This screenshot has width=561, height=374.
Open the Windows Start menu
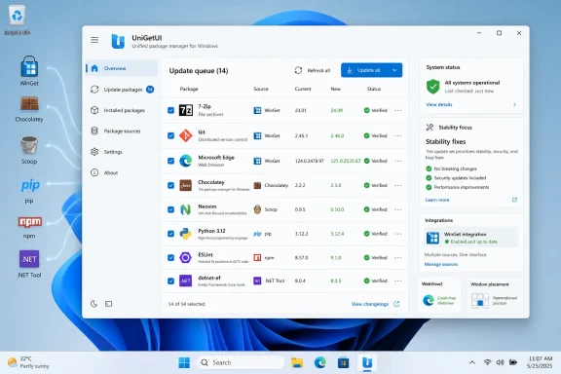184,362
